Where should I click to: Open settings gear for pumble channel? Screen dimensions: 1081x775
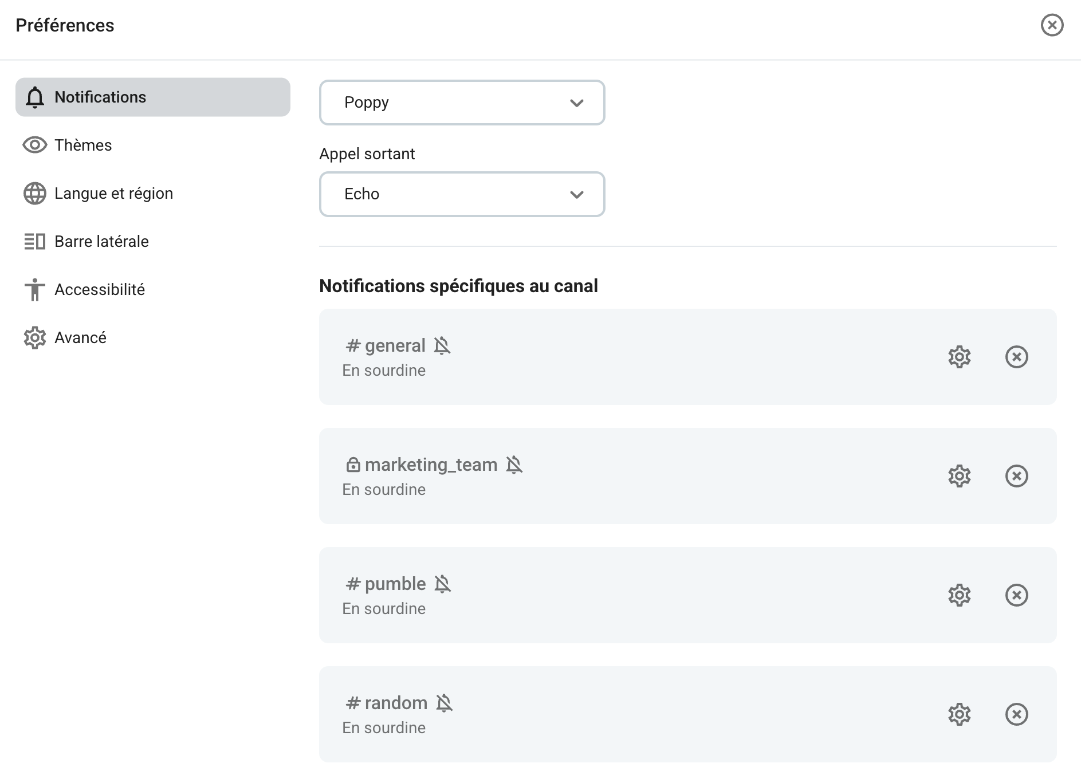click(959, 595)
